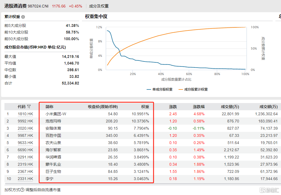Click the 前5大成分股 value 41.38%
281x195 pixels.
[x=72, y=25]
